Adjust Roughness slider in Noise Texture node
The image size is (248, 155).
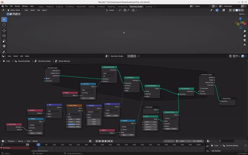tap(74, 124)
